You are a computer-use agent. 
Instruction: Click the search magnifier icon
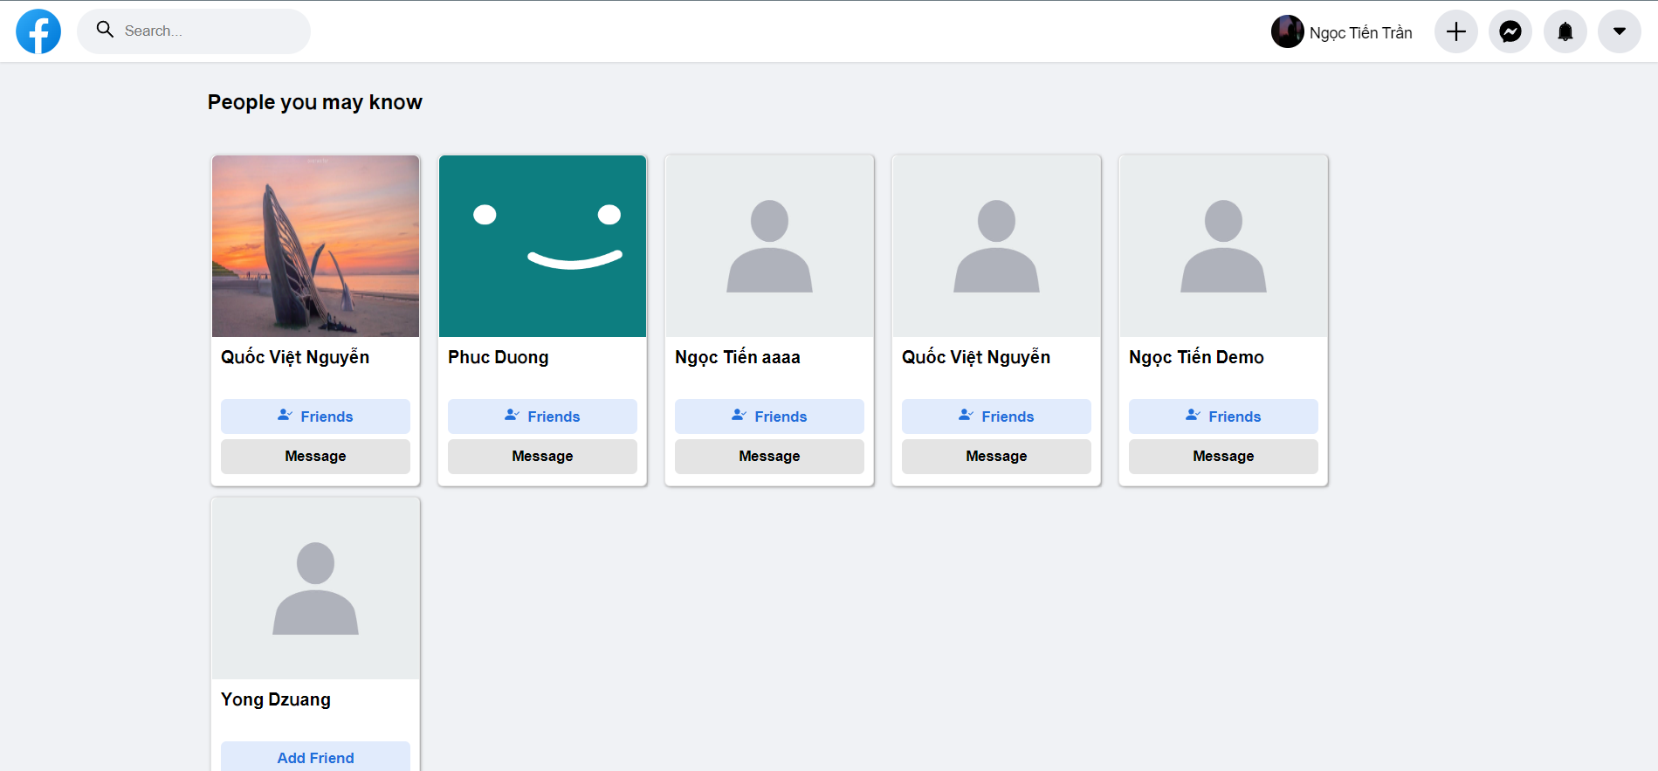click(105, 30)
